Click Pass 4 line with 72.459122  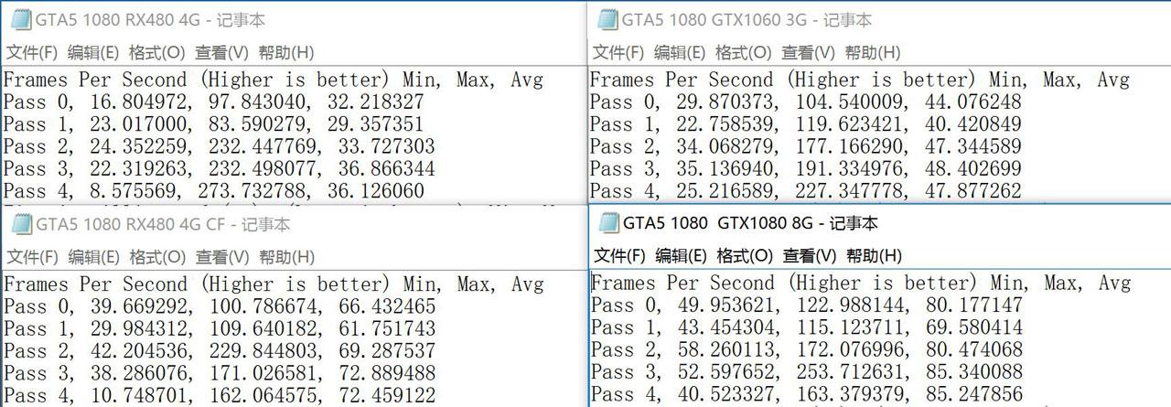click(x=220, y=395)
